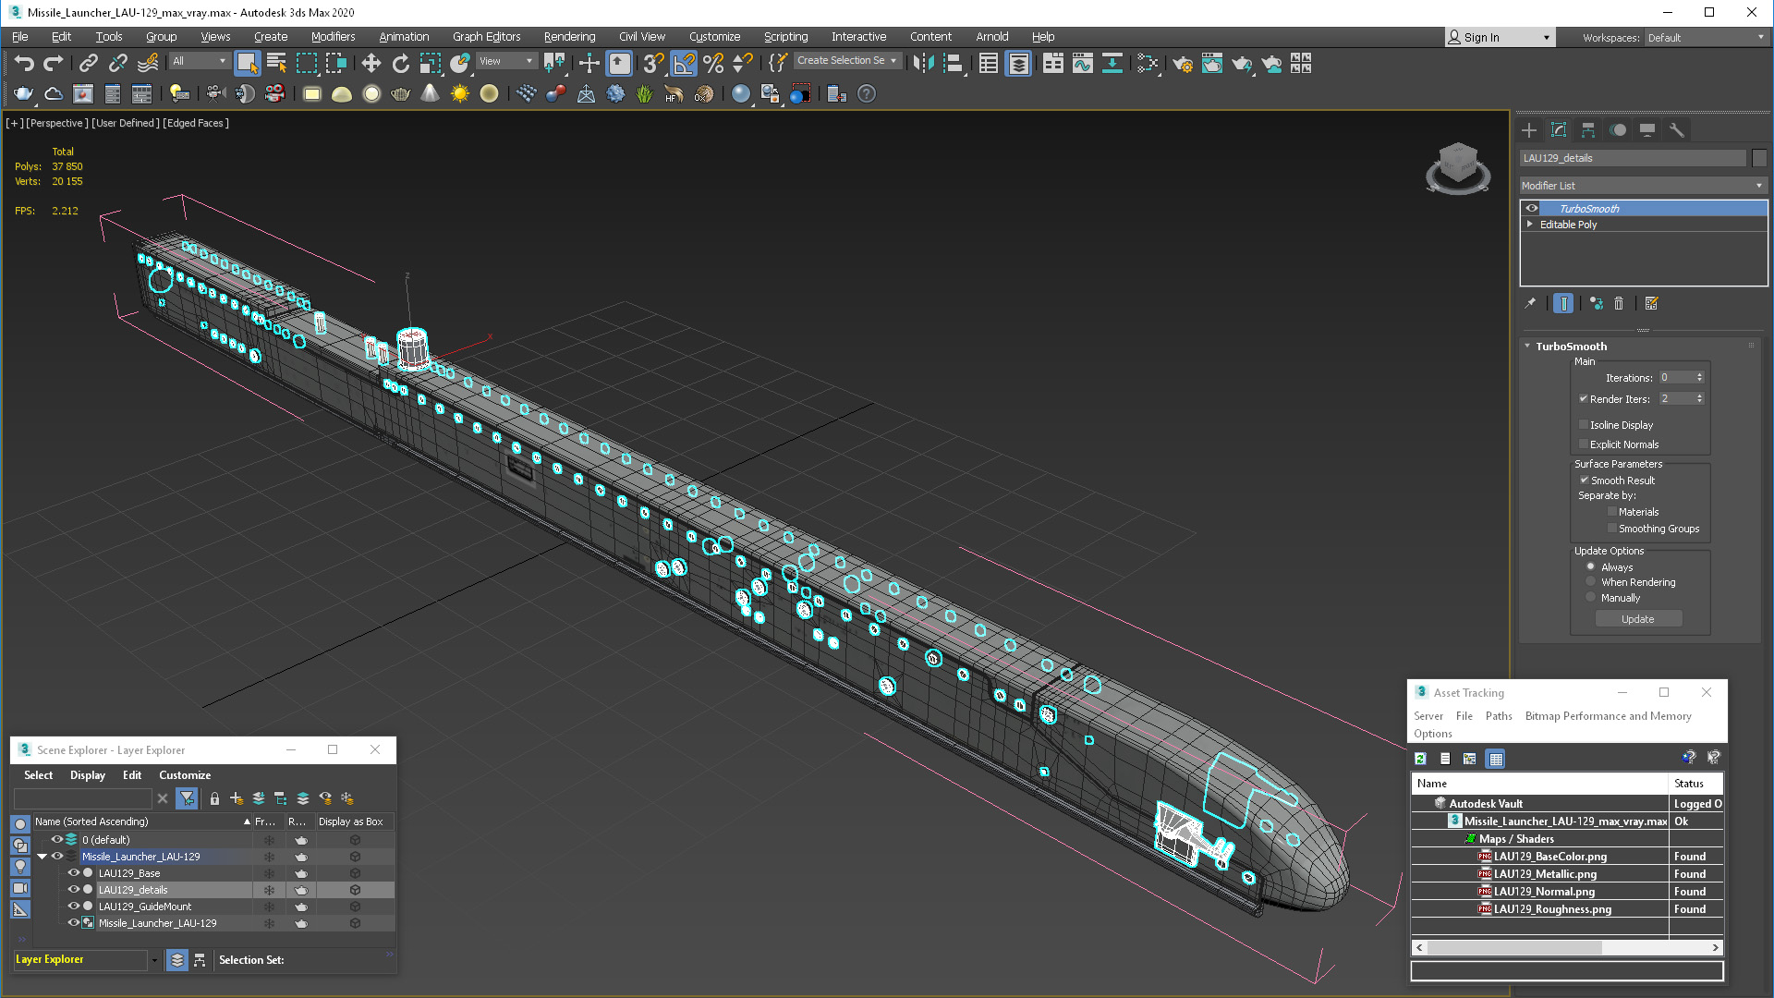The height and width of the screenshot is (998, 1774).
Task: Hide the LAU129_Base layer eye icon
Action: point(74,872)
